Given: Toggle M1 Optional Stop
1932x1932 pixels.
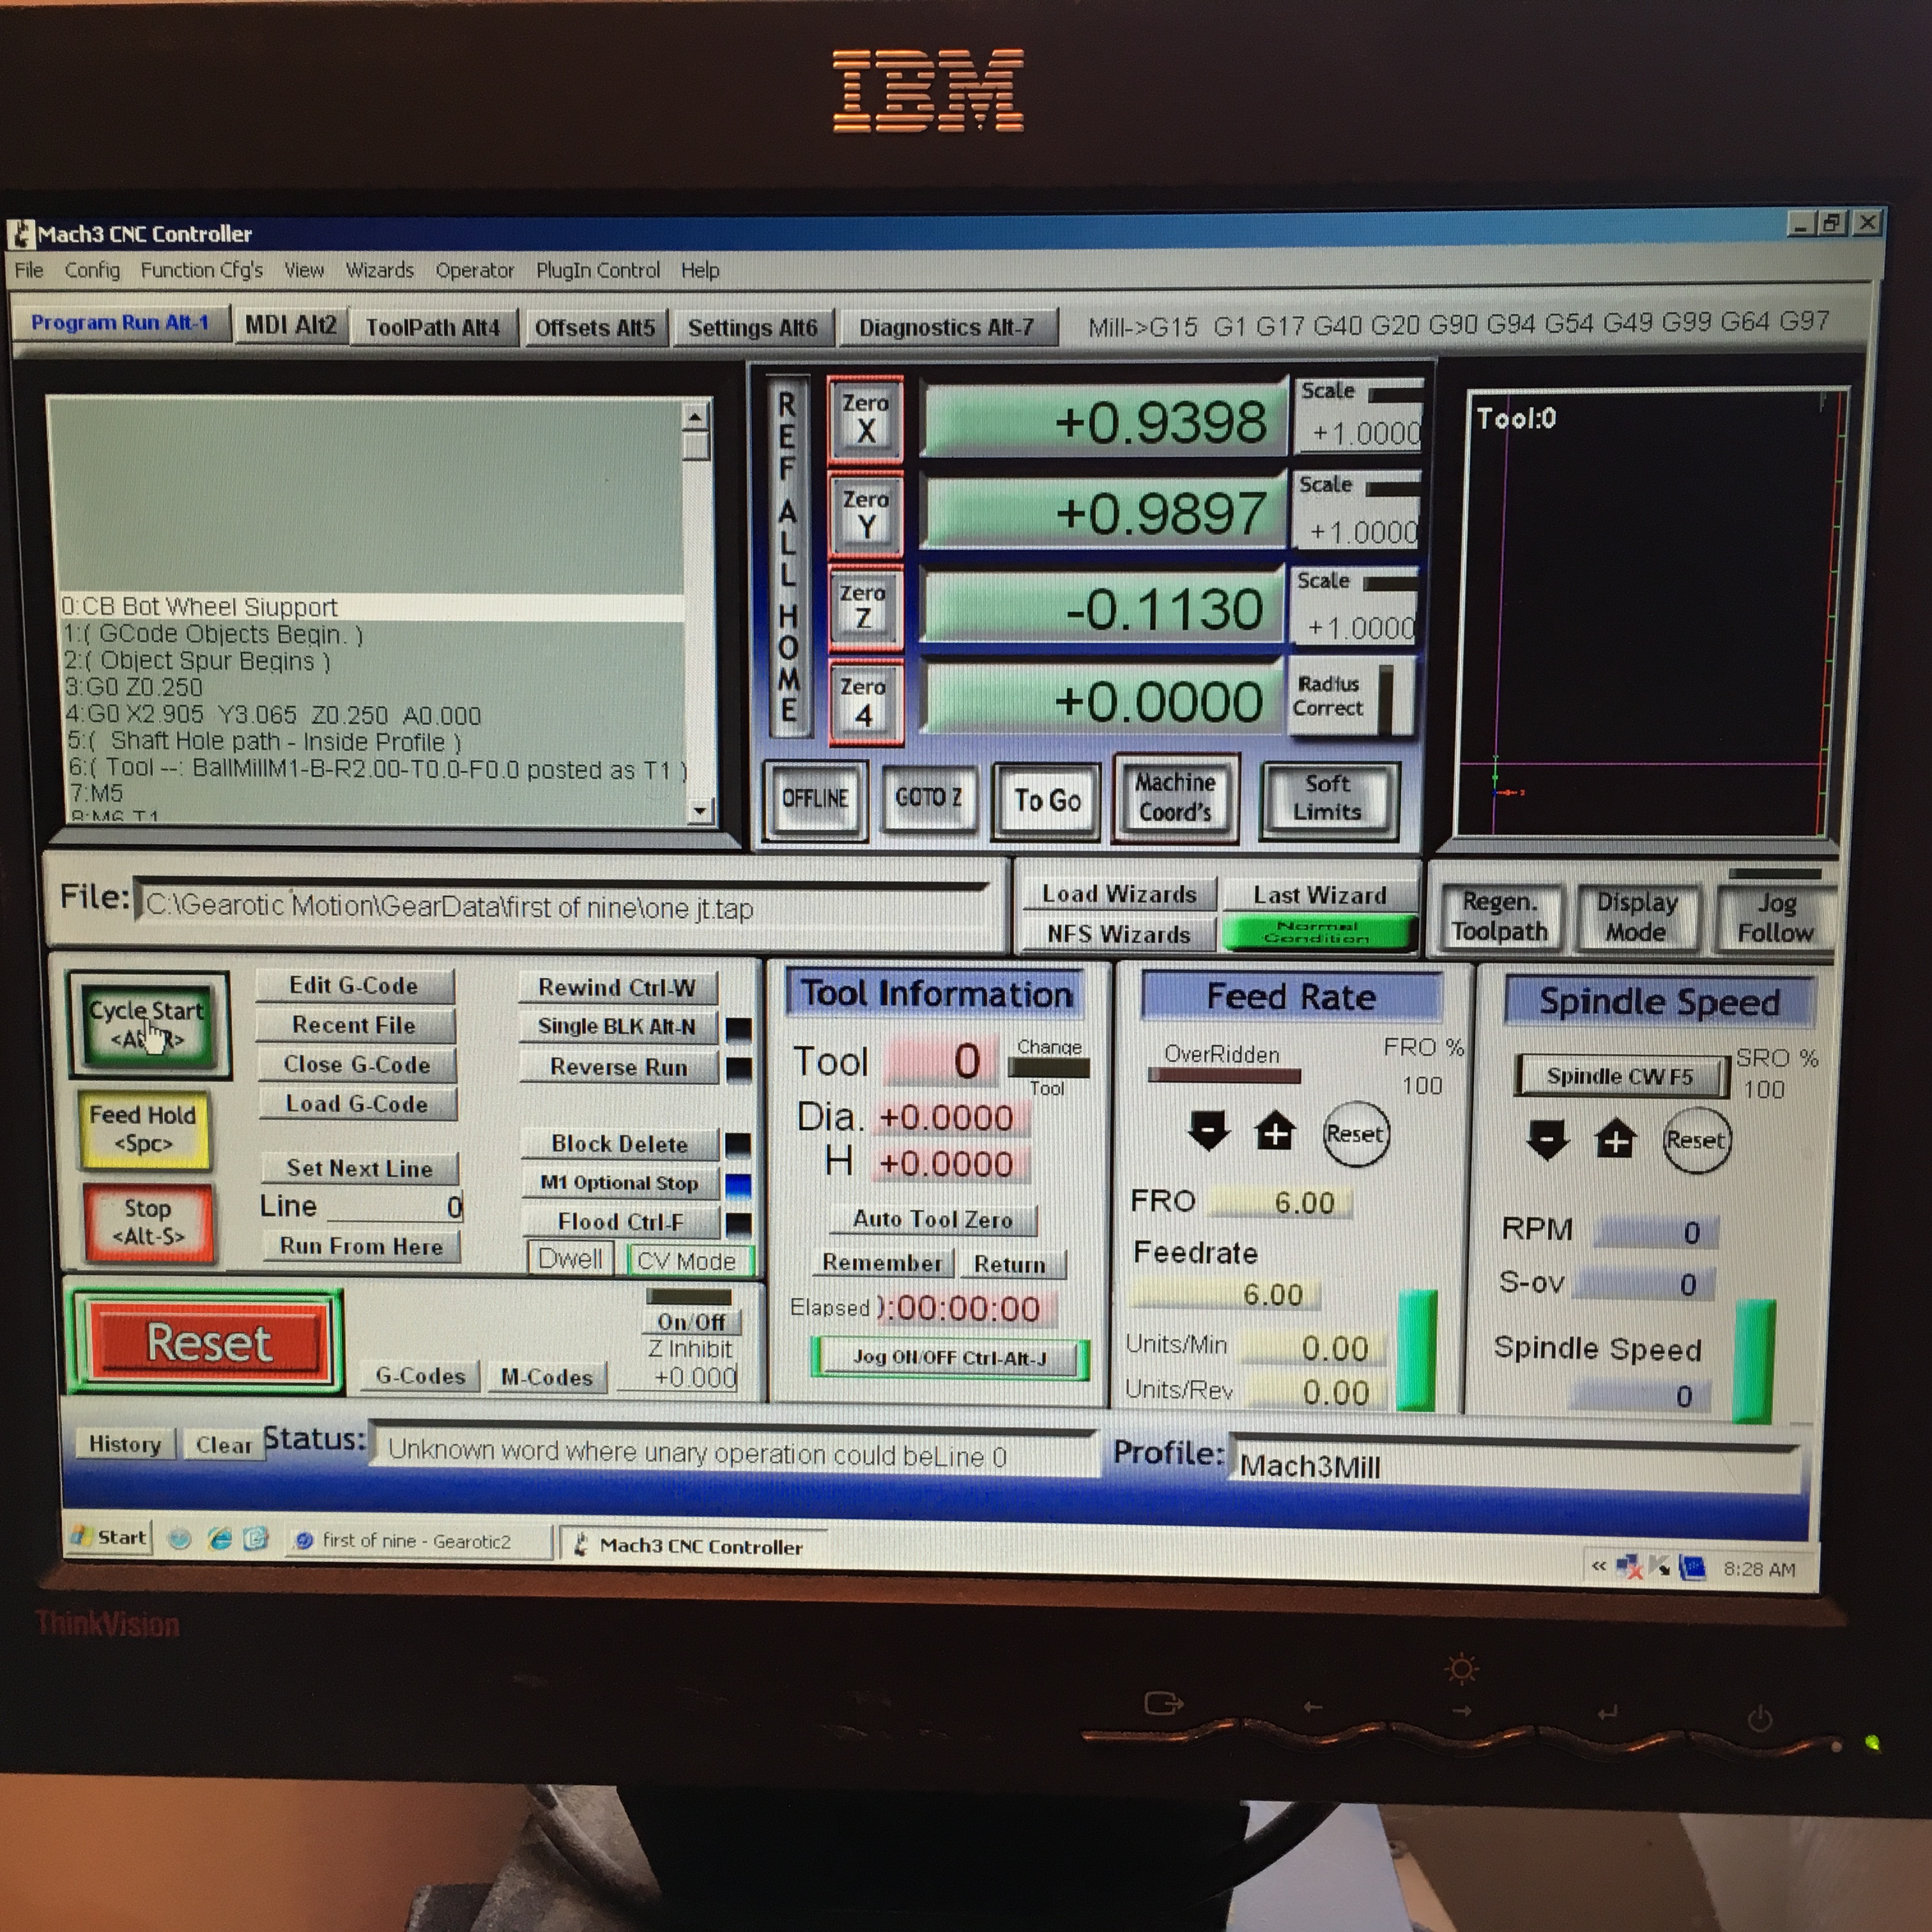Looking at the screenshot, I should [x=619, y=1183].
